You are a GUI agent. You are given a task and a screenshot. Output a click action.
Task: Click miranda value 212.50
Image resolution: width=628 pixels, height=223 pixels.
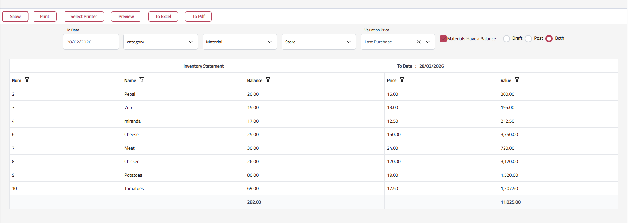pyautogui.click(x=507, y=121)
